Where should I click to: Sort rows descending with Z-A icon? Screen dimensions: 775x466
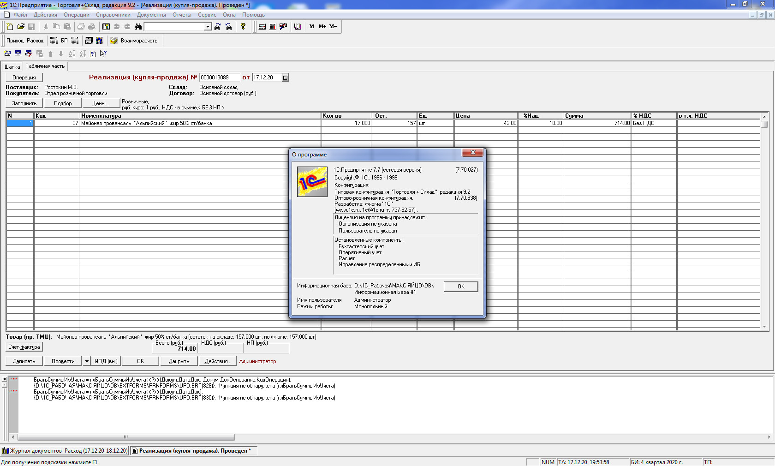click(x=82, y=54)
